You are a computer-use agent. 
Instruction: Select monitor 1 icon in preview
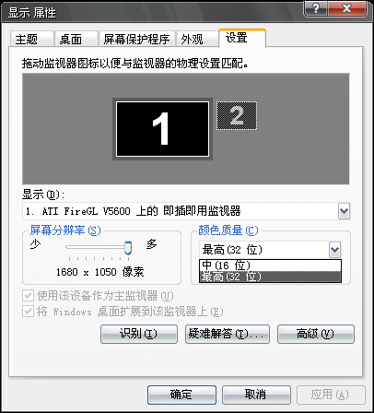[162, 129]
